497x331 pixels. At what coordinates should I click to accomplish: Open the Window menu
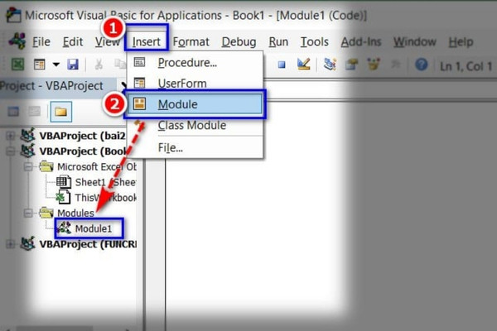415,42
